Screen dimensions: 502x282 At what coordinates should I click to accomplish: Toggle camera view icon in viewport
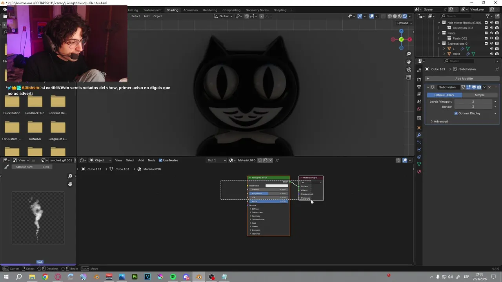click(x=409, y=69)
